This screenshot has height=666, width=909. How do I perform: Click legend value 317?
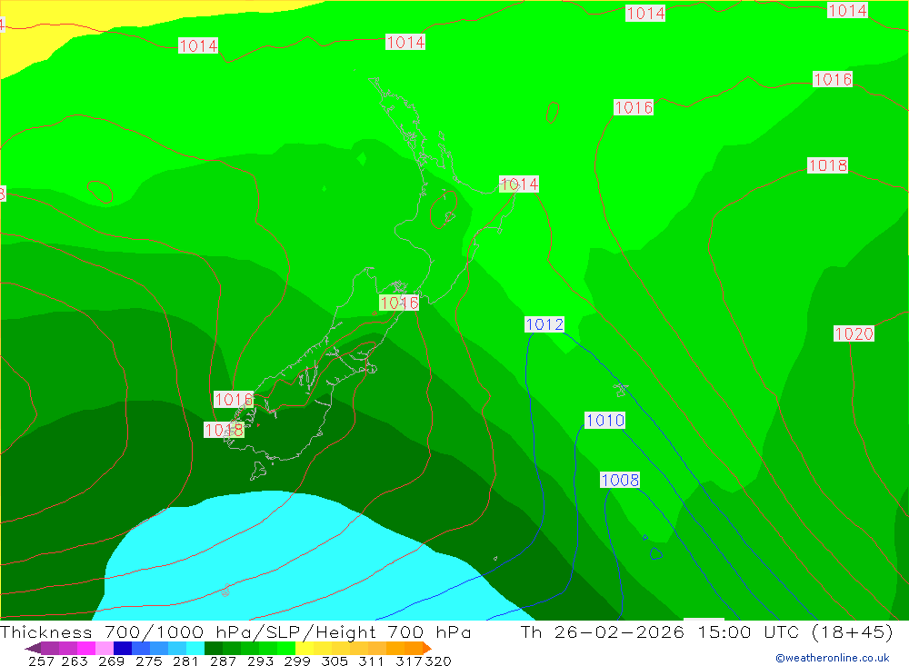(409, 661)
